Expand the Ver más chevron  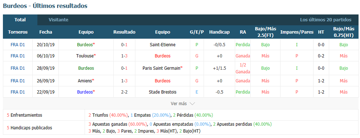192,104
